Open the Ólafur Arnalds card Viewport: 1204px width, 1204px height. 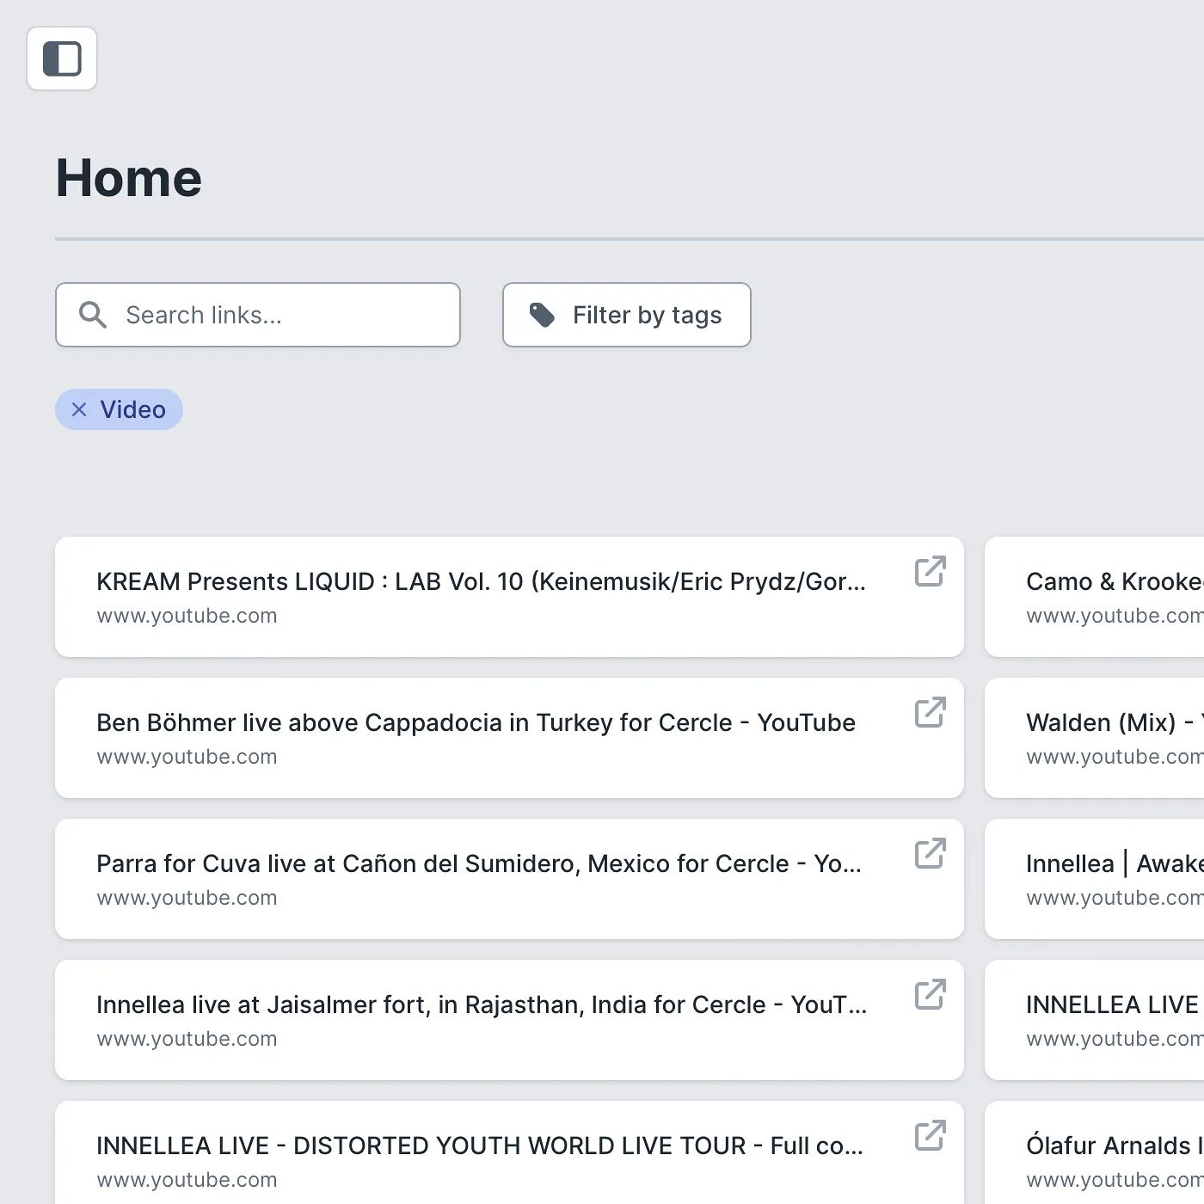[x=1095, y=1152]
